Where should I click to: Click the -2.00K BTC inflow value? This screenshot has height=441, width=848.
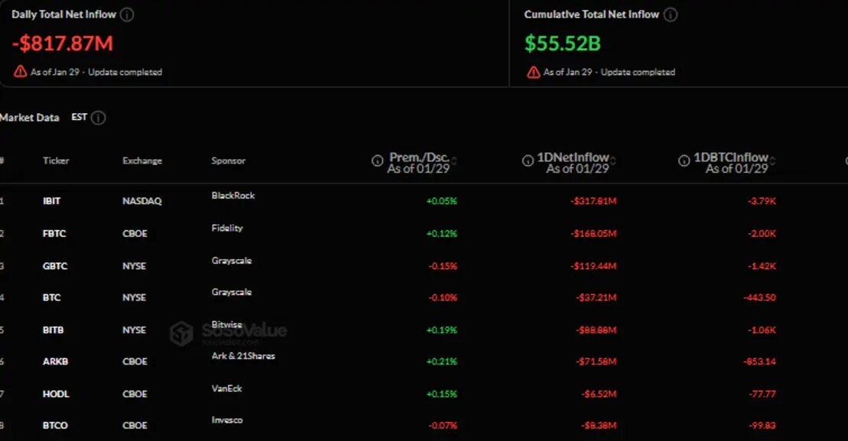[762, 233]
